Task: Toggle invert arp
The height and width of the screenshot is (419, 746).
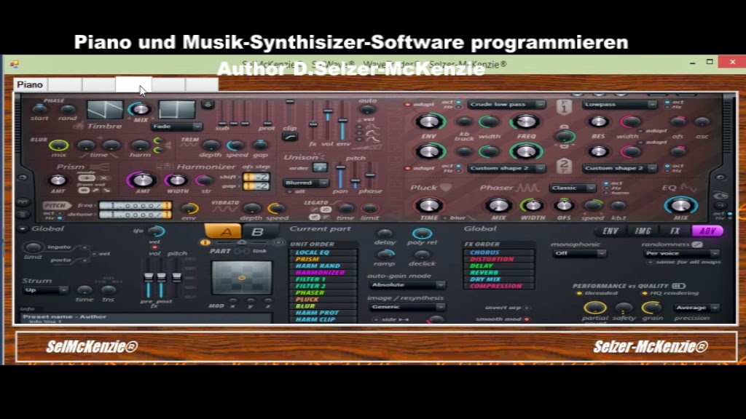Action: point(527,308)
